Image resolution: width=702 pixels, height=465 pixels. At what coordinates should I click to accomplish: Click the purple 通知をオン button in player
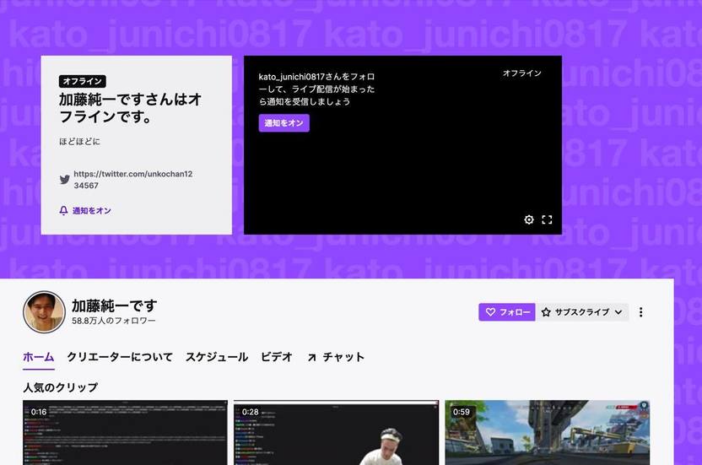click(x=283, y=123)
